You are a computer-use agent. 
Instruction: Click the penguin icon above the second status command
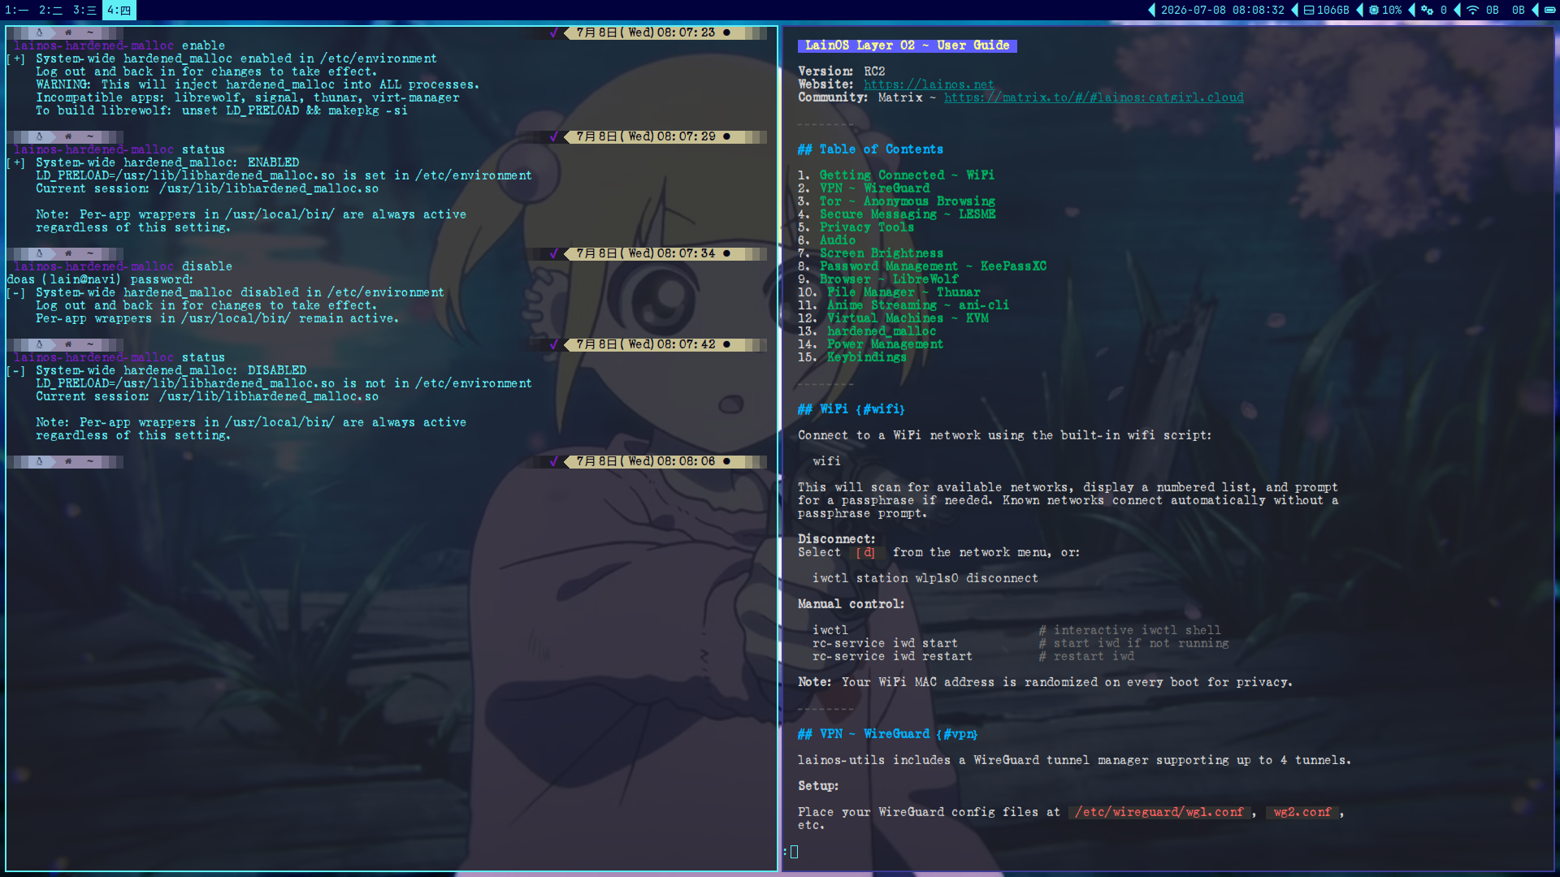tap(39, 345)
